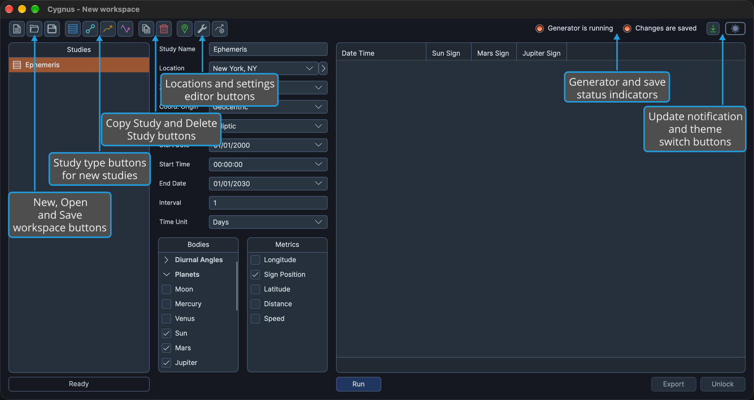Image resolution: width=754 pixels, height=400 pixels.
Task: Open the End Date 01/01/2030 dropdown
Action: (x=268, y=184)
